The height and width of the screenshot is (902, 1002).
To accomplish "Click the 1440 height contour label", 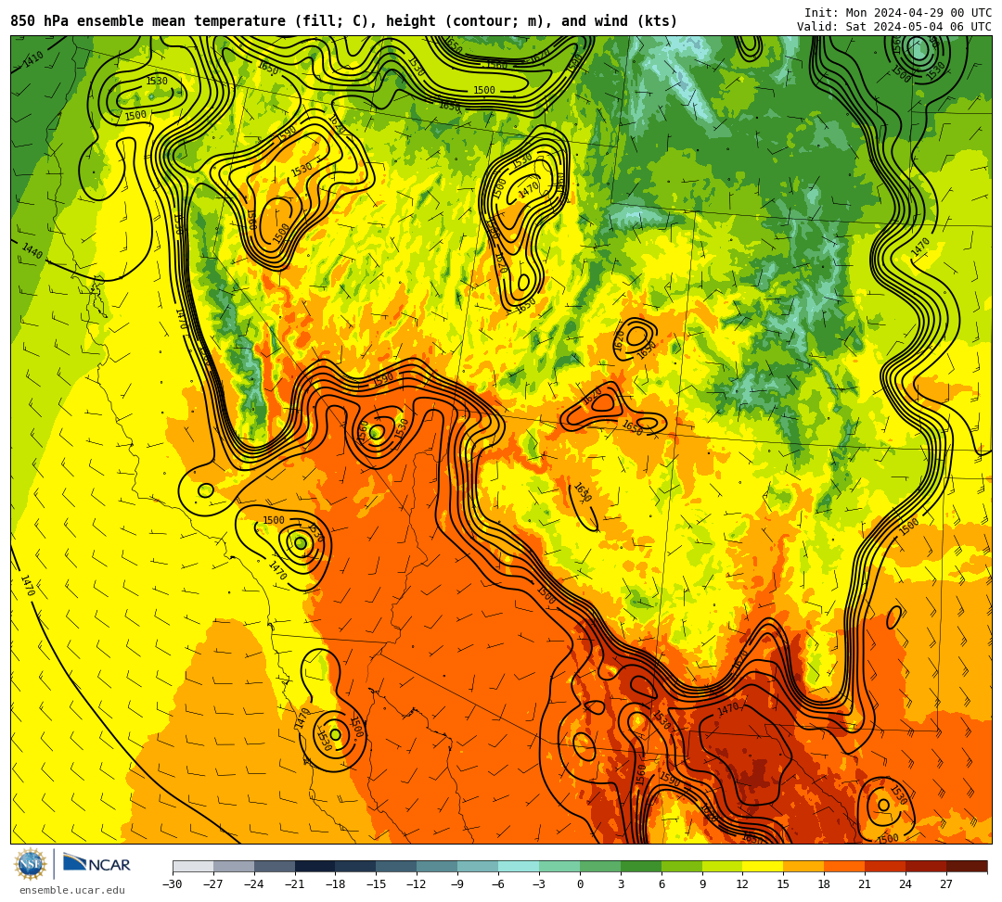I will click(x=32, y=251).
